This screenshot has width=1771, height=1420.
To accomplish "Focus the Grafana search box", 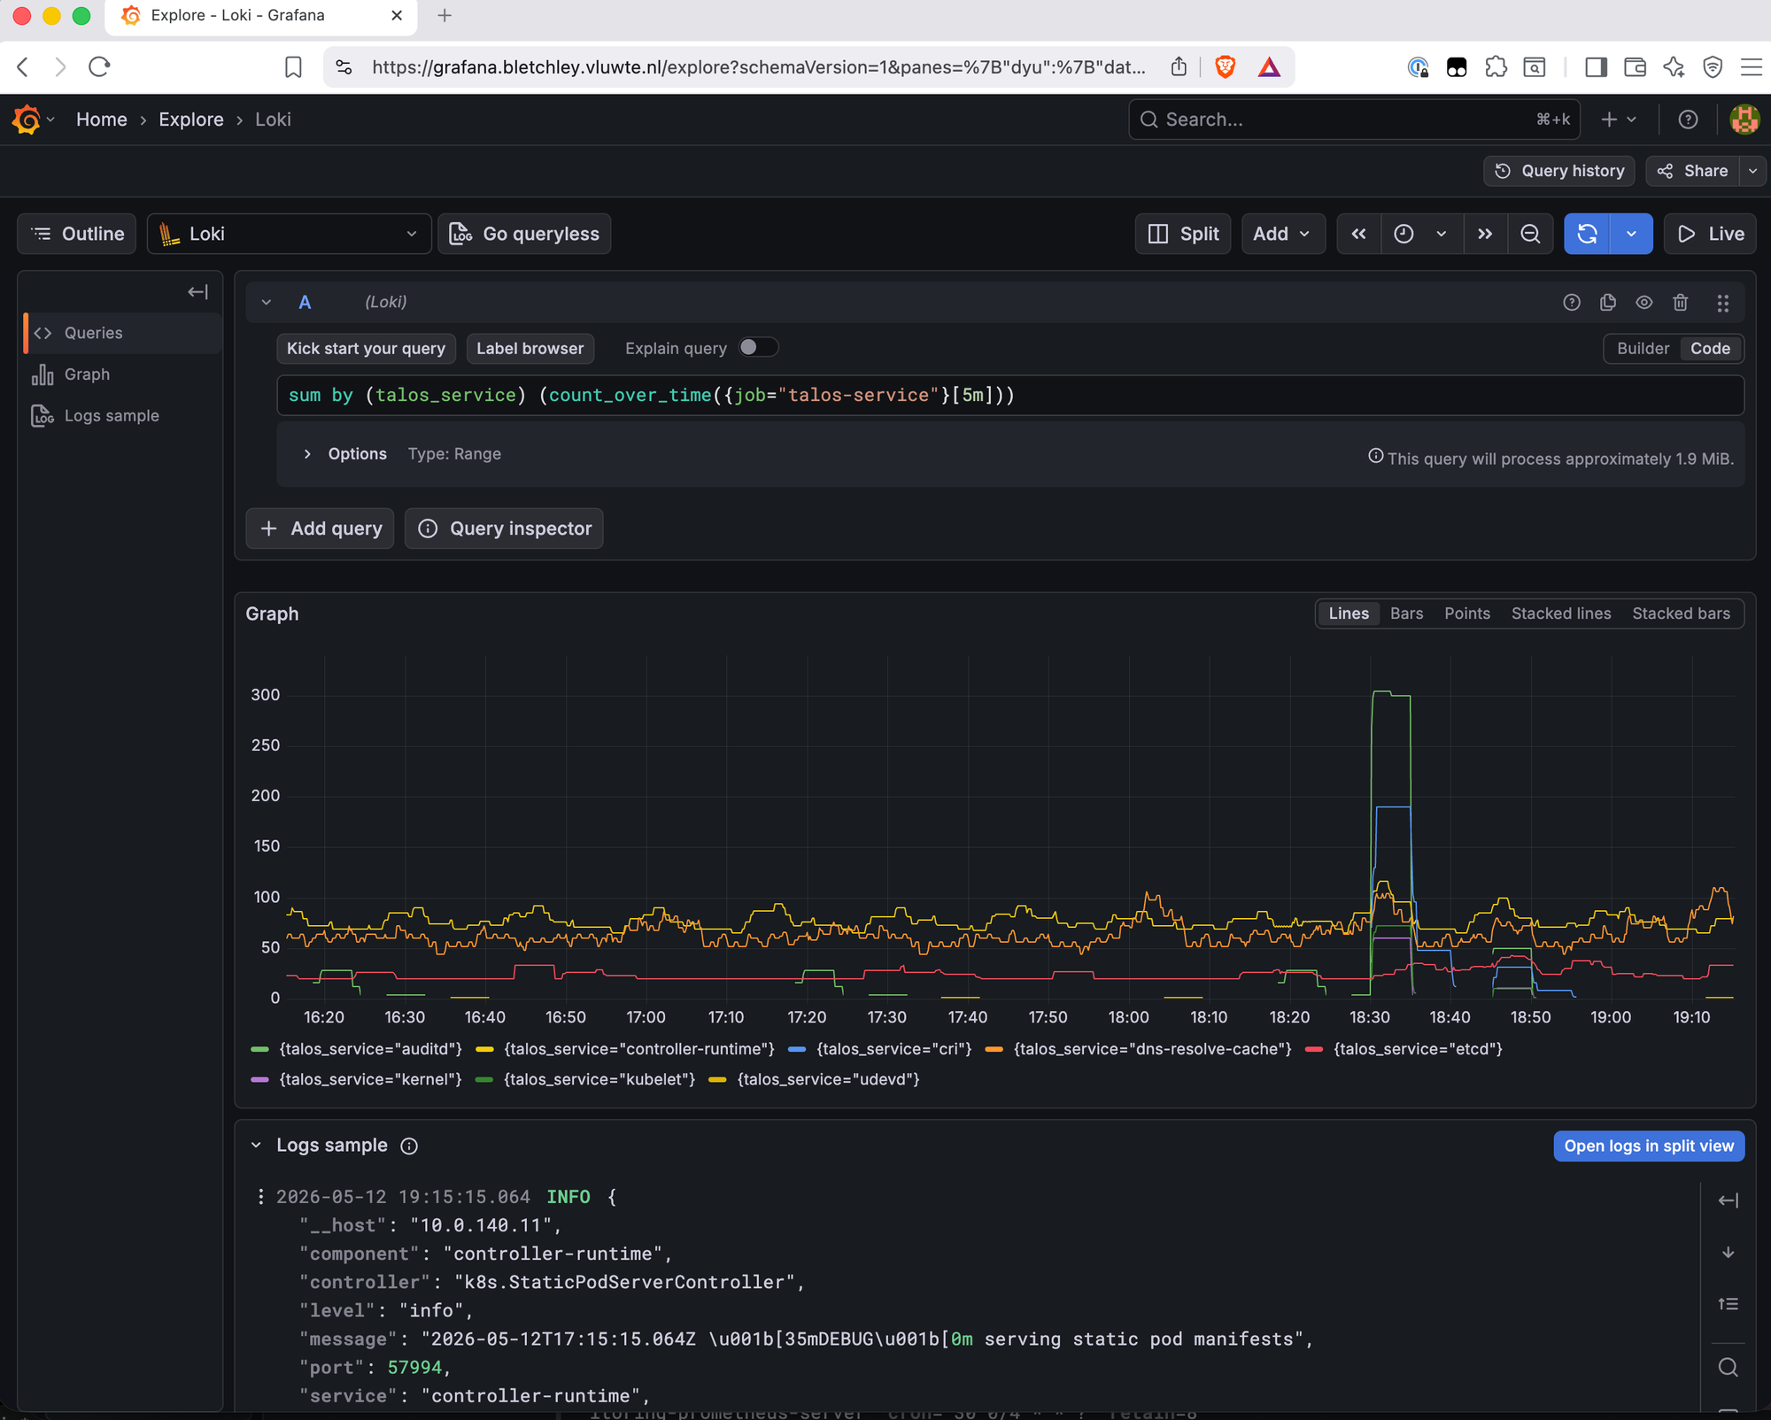I will 1354,120.
